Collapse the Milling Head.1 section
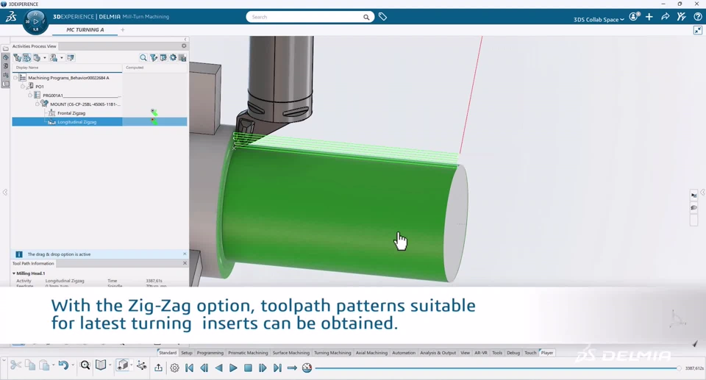This screenshot has width=706, height=380. pyautogui.click(x=14, y=273)
